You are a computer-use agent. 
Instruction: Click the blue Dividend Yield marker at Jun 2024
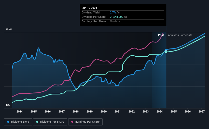[x=166, y=50]
